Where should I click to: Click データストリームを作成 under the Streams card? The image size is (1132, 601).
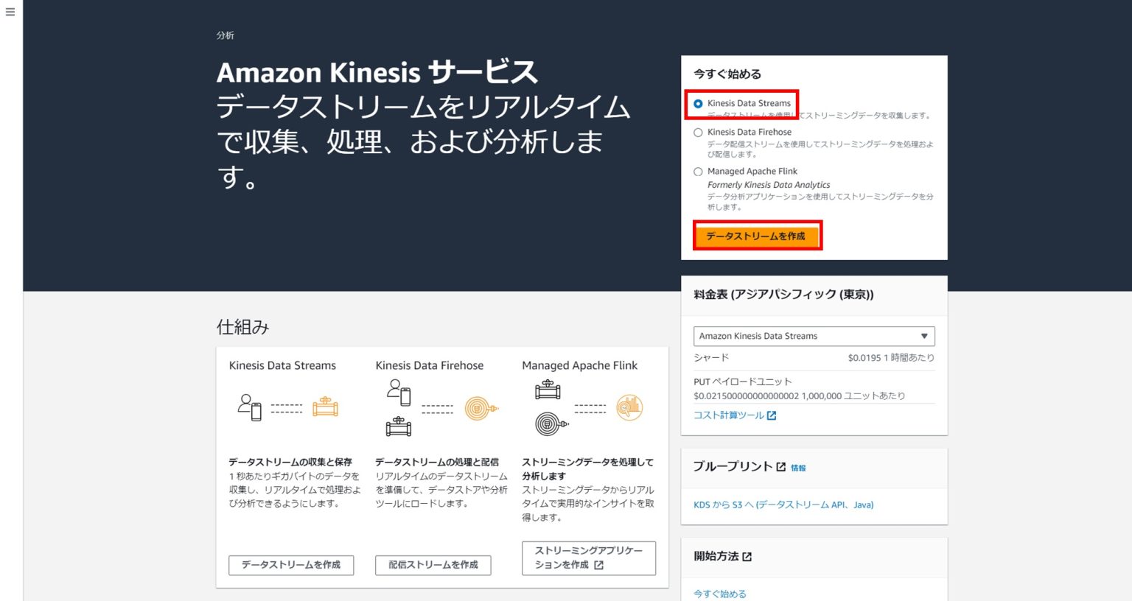291,565
